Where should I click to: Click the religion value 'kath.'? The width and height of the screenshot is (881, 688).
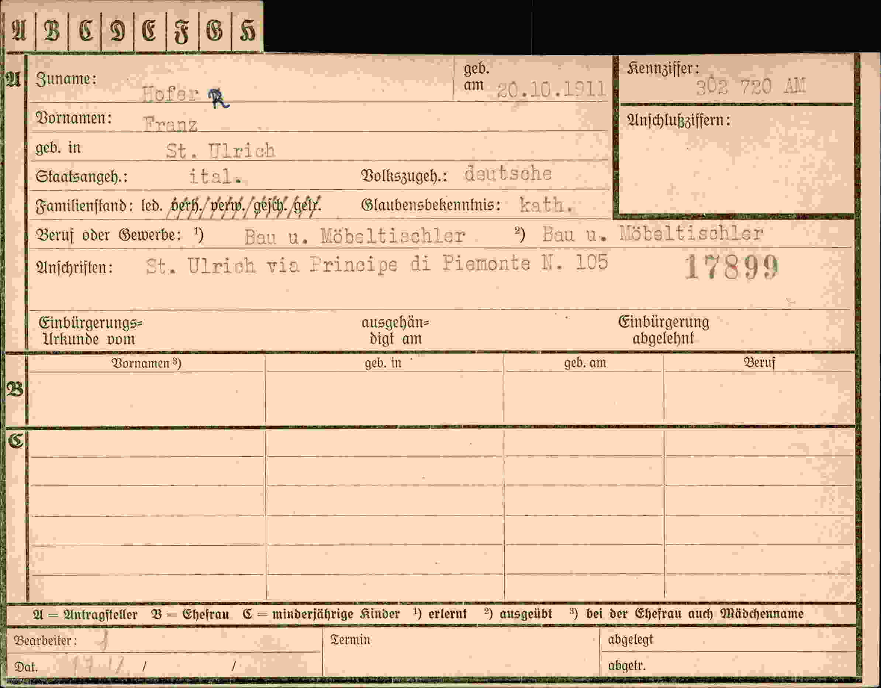pos(546,205)
